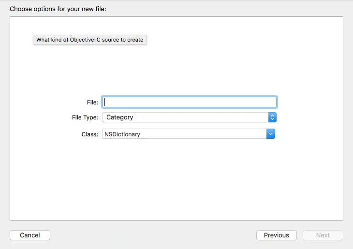Click the NSDictionary text in Class field
The image size is (353, 249).
pos(122,134)
